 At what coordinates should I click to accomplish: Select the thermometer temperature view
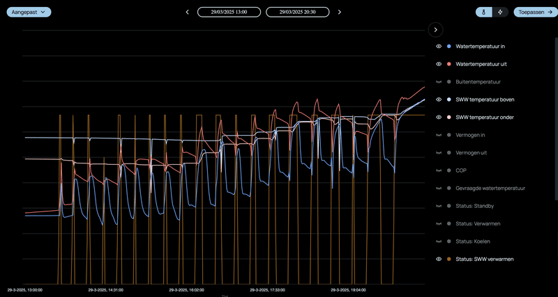click(484, 12)
